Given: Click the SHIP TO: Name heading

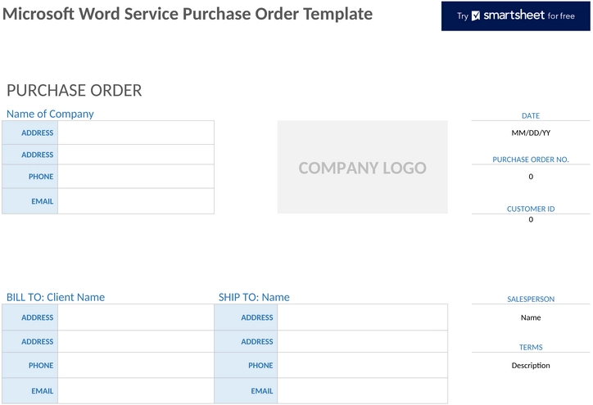Looking at the screenshot, I should pyautogui.click(x=254, y=297).
